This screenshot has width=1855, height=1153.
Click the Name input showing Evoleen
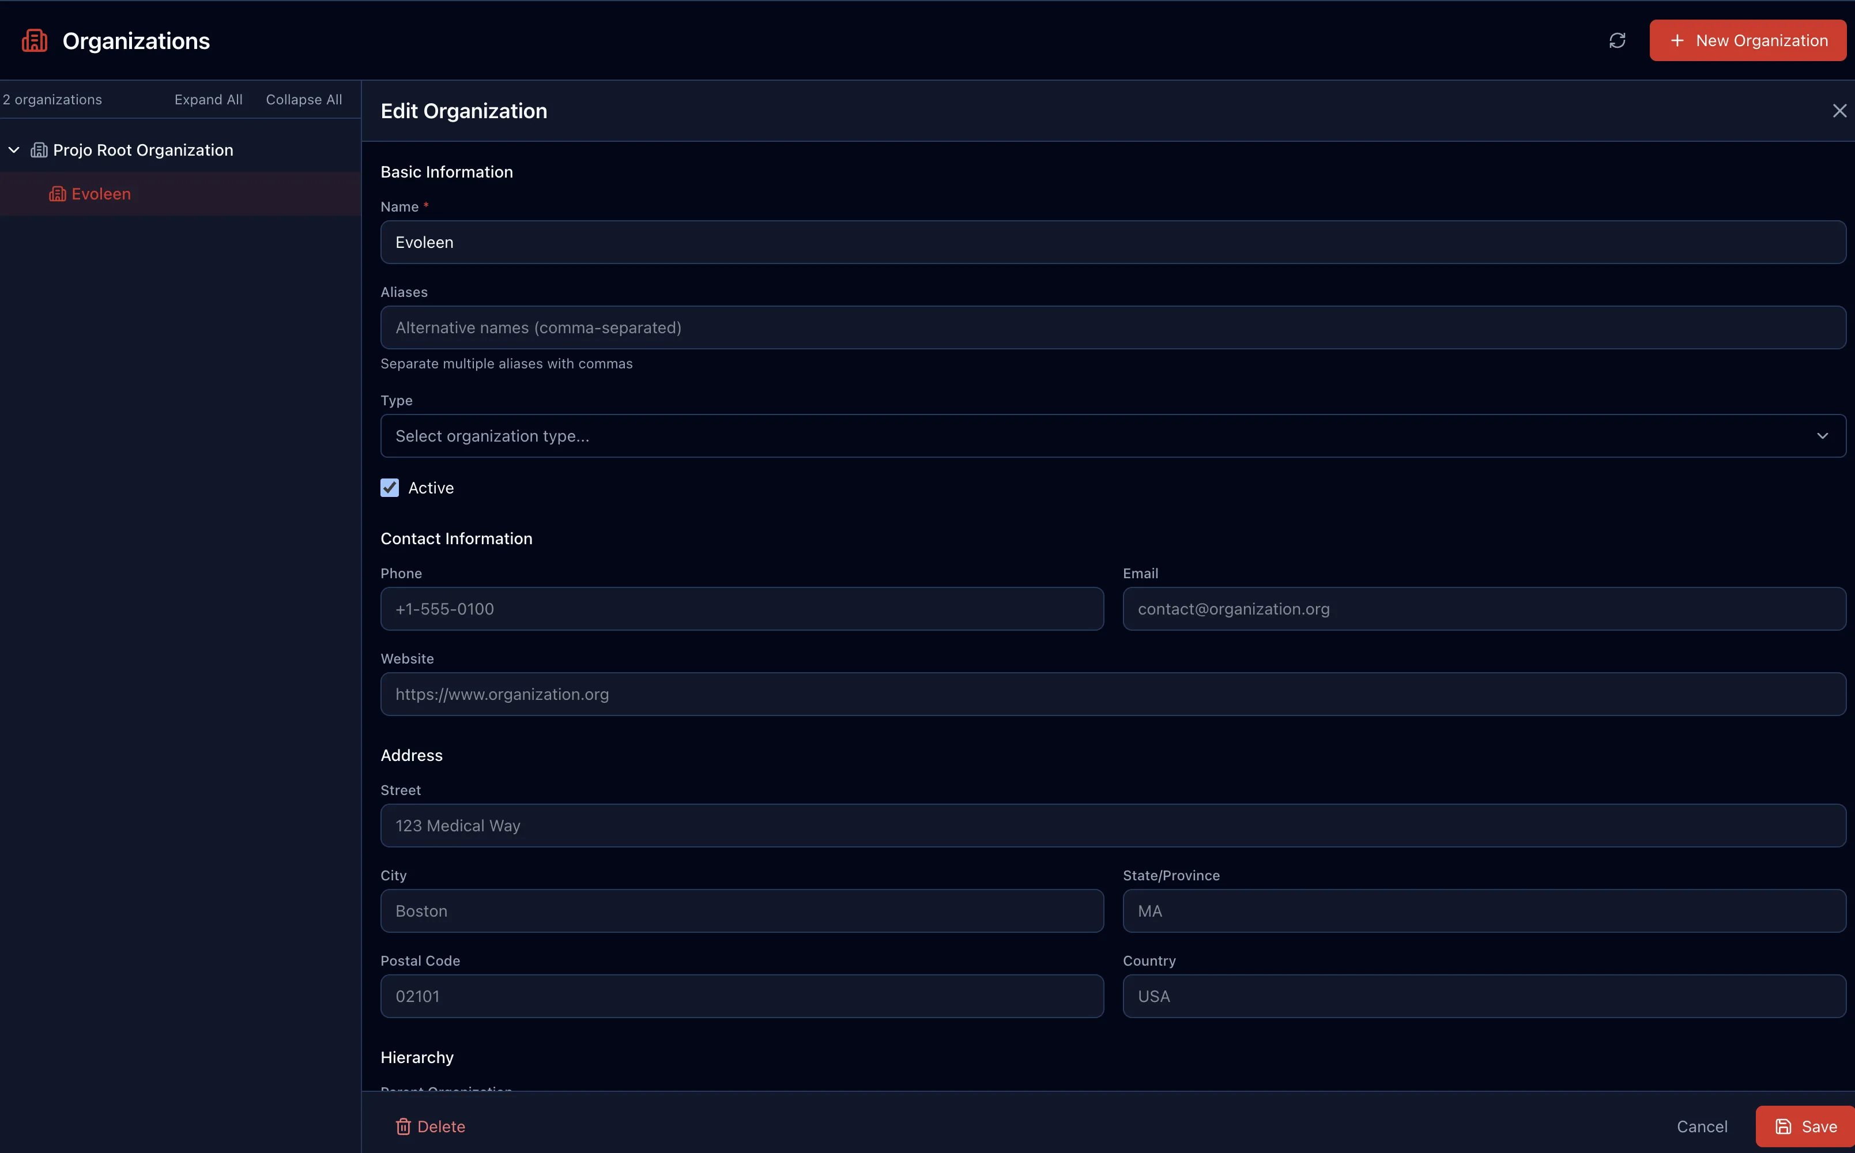1113,242
